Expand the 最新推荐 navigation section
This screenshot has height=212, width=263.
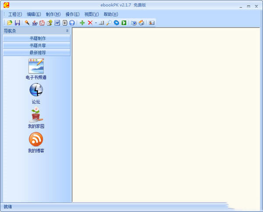pos(37,53)
